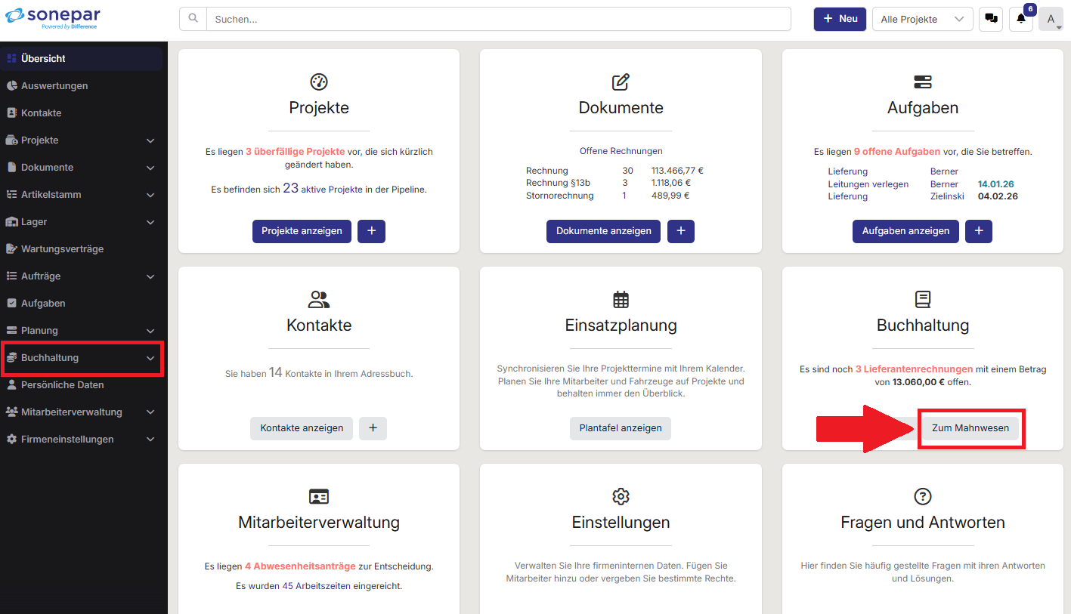
Task: Click the search magnifier icon
Action: [193, 19]
